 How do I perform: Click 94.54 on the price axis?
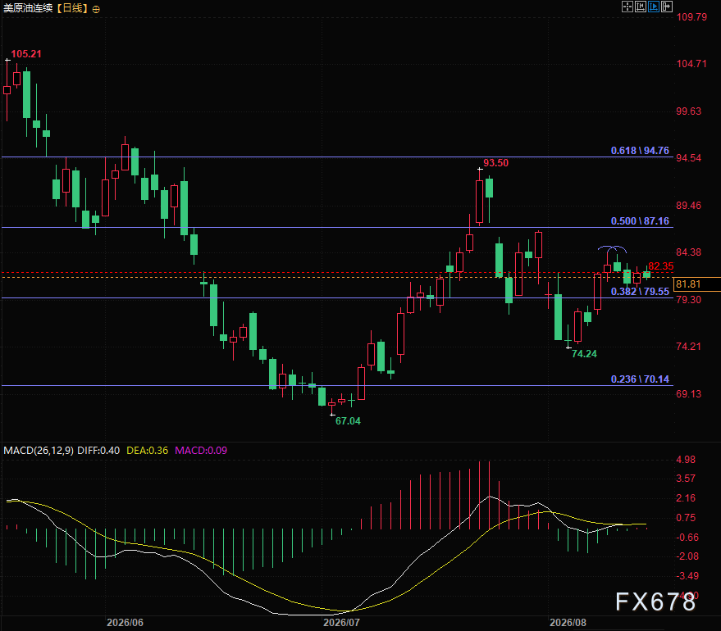point(689,158)
